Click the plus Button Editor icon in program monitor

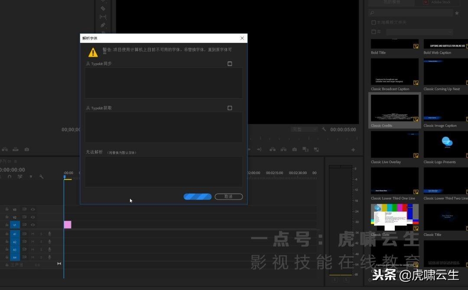coord(353,149)
